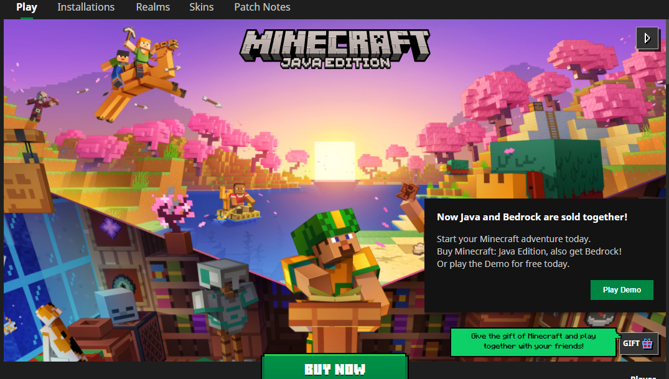Click 'Start your Minecraft adventure today.' text
The image size is (669, 379).
coord(513,239)
